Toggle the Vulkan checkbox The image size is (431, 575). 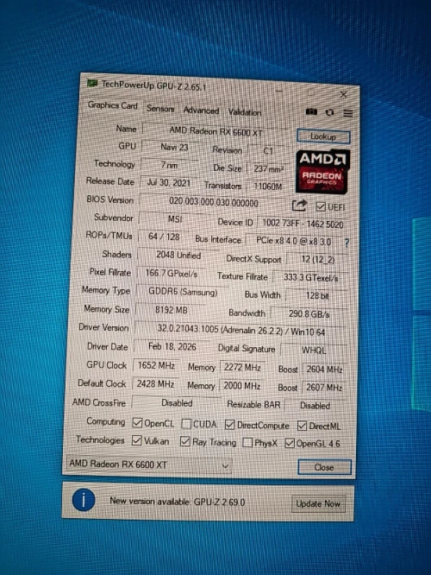(136, 440)
